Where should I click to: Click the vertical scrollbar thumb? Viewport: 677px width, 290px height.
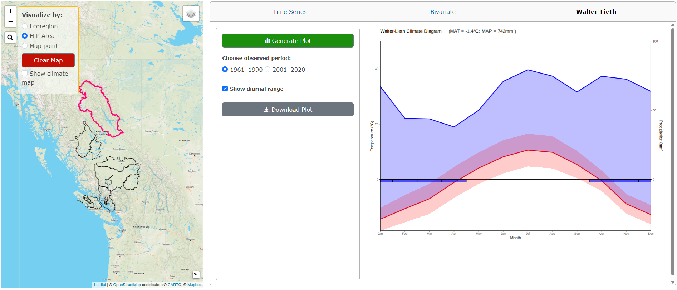[x=673, y=152]
